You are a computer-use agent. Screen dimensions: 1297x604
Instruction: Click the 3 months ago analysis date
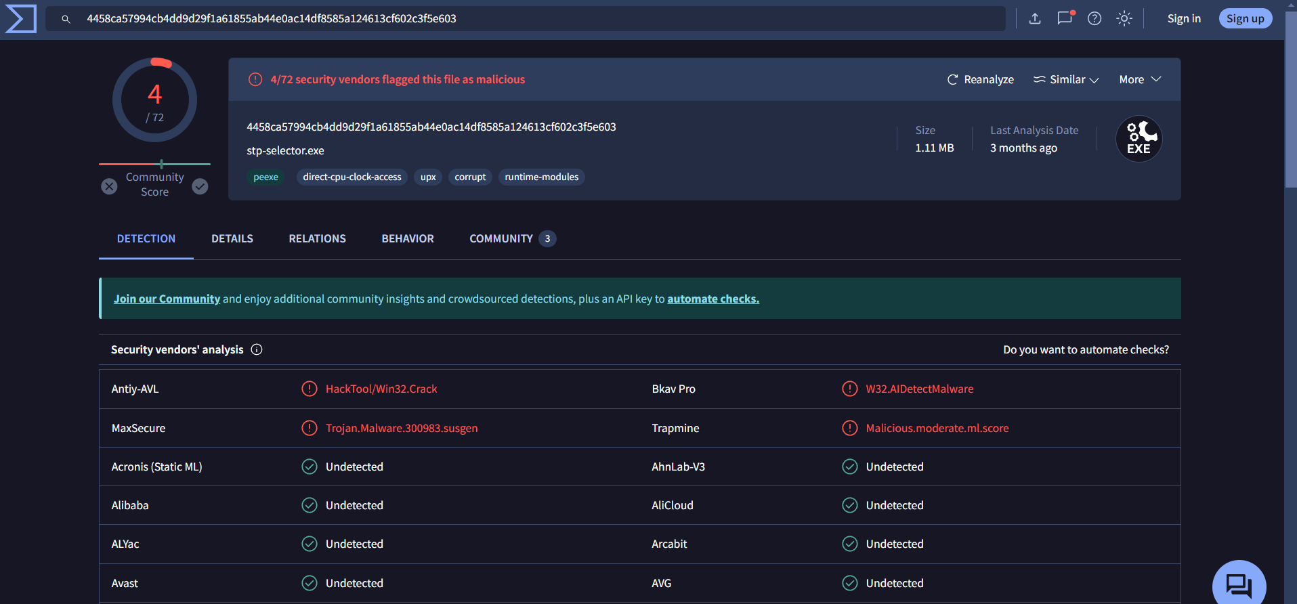(1023, 148)
